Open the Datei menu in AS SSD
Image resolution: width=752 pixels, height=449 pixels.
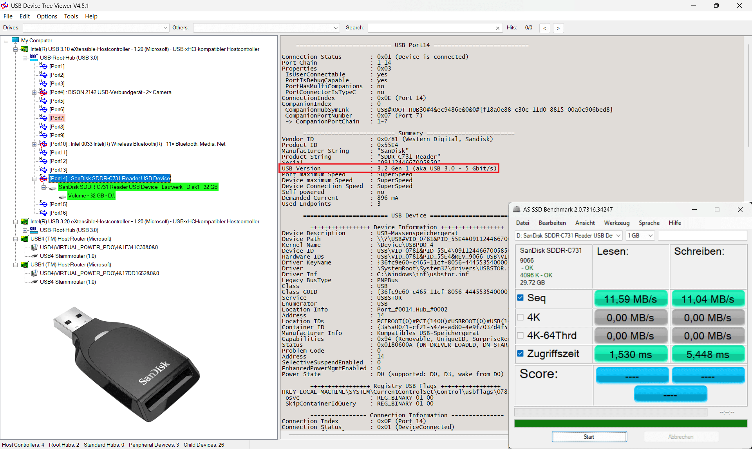click(522, 223)
